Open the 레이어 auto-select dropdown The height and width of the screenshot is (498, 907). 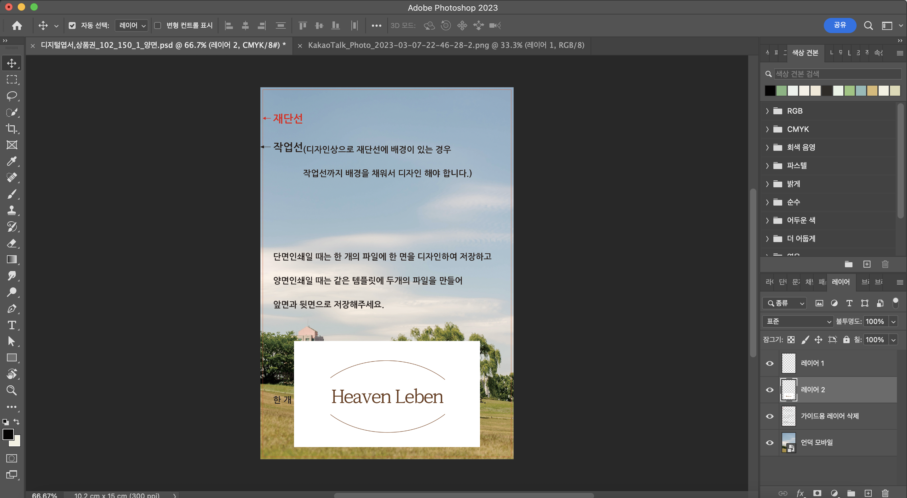pyautogui.click(x=132, y=25)
